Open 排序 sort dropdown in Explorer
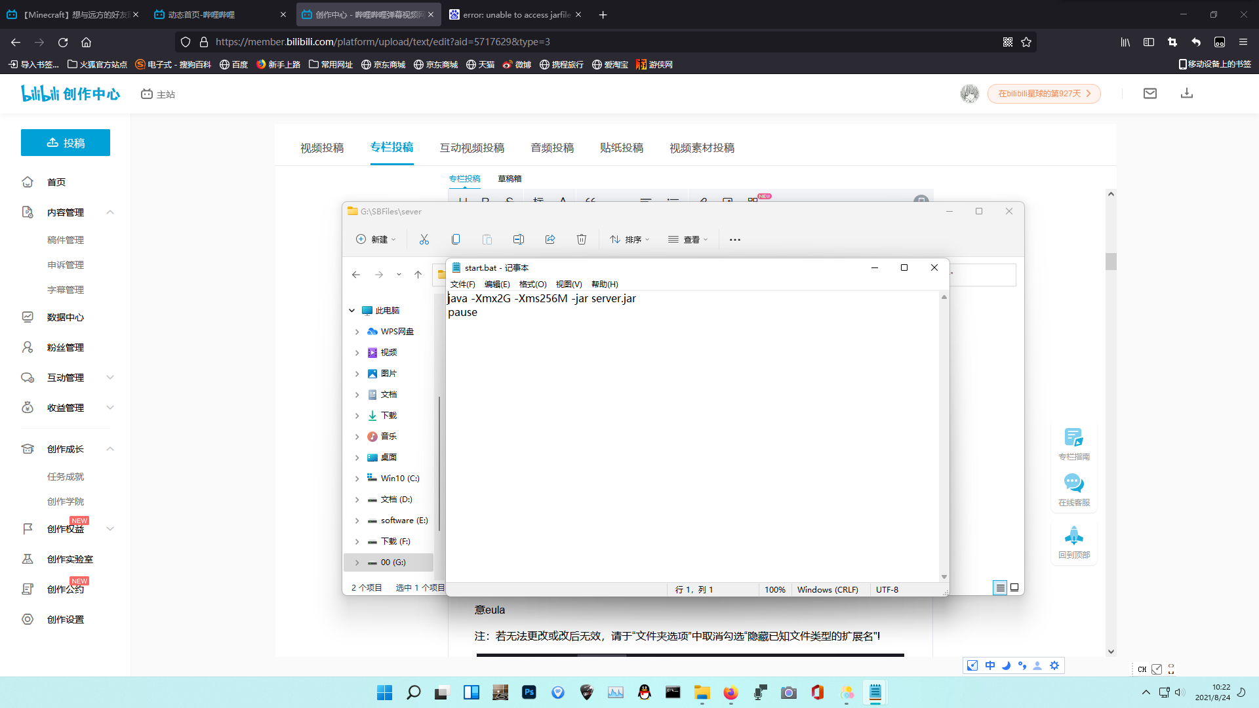Image resolution: width=1259 pixels, height=708 pixels. pos(629,239)
